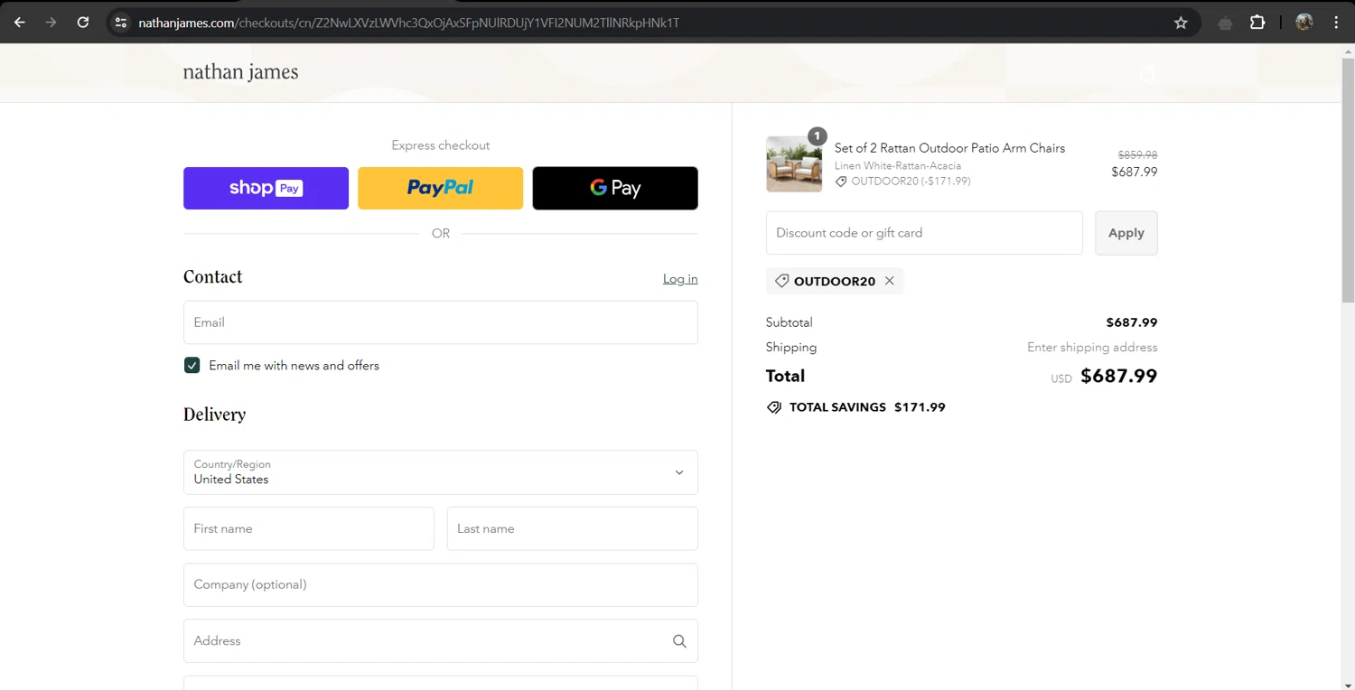Click the address search magnifier icon
Viewport: 1355px width, 690px height.
tap(679, 641)
